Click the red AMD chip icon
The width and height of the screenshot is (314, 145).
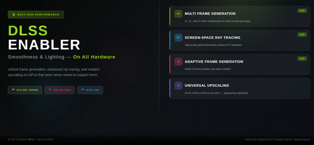point(50,90)
